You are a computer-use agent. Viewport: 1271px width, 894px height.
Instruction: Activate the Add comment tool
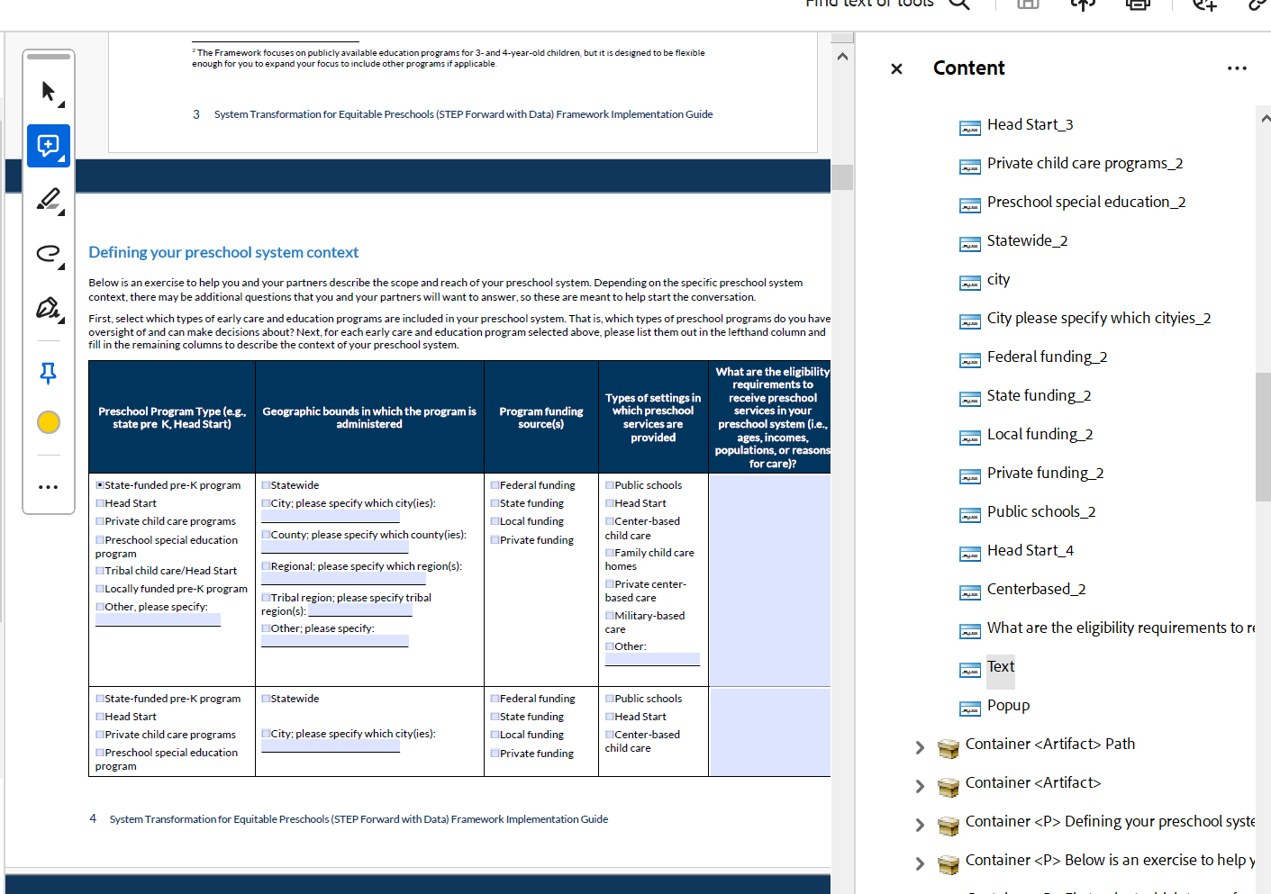coord(48,144)
